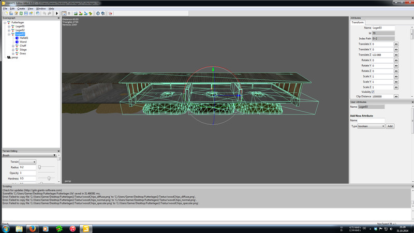Select the Halle01 blue cube node

pos(17,38)
